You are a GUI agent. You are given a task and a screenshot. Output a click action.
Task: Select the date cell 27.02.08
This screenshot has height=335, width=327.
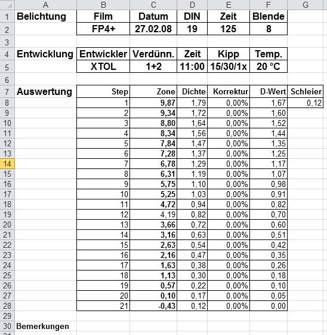(x=153, y=29)
